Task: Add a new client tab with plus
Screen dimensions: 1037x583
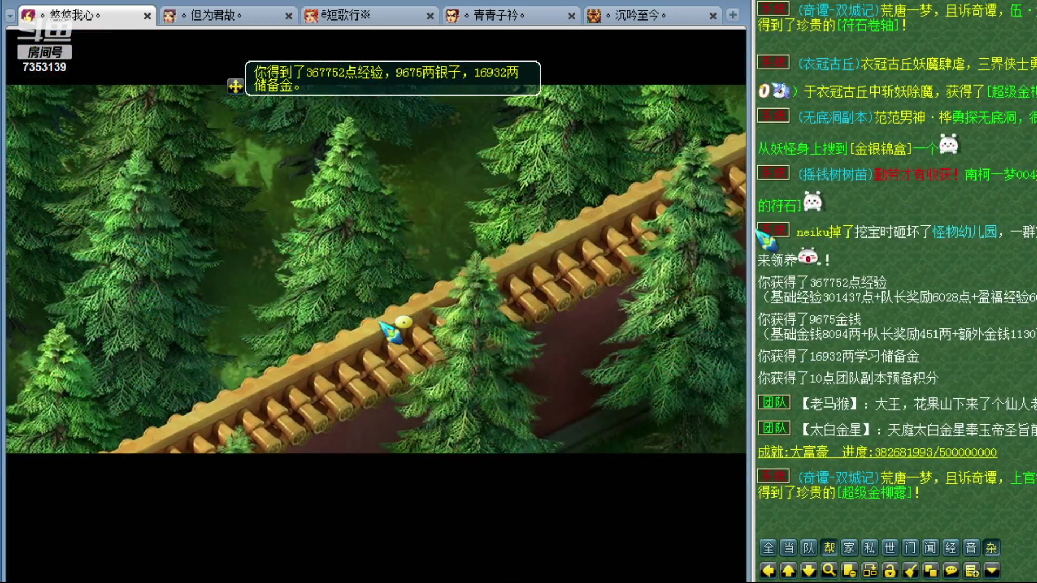Action: click(733, 15)
